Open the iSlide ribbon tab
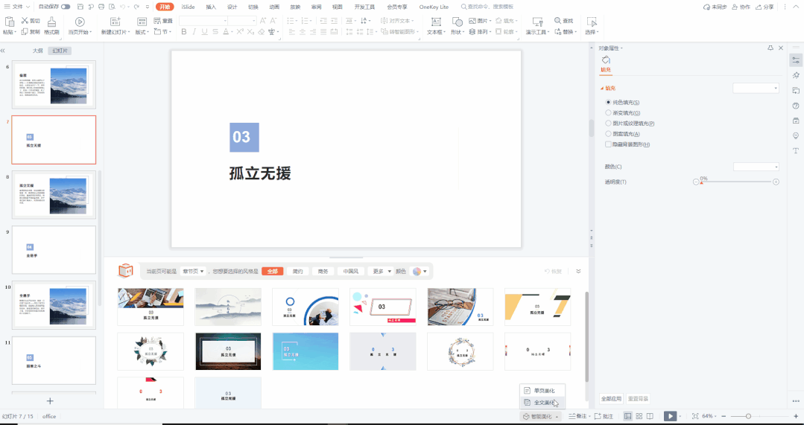This screenshot has width=804, height=425. (x=189, y=7)
